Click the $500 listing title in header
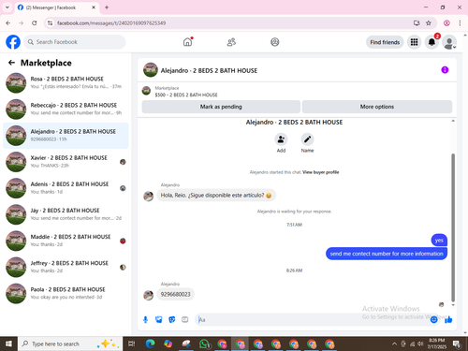Viewport: 468px width, 351px height. tap(186, 95)
